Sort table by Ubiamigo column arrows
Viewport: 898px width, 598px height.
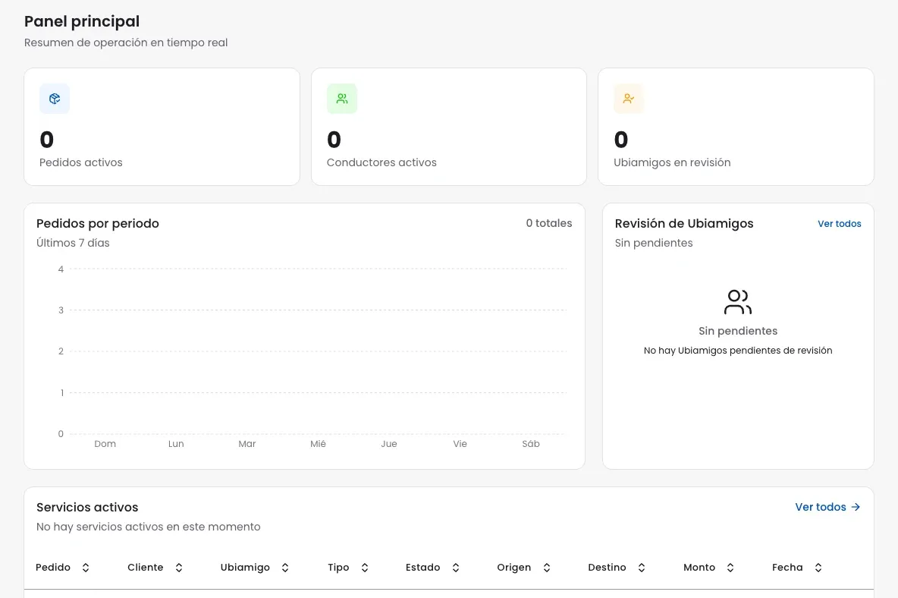coord(284,568)
